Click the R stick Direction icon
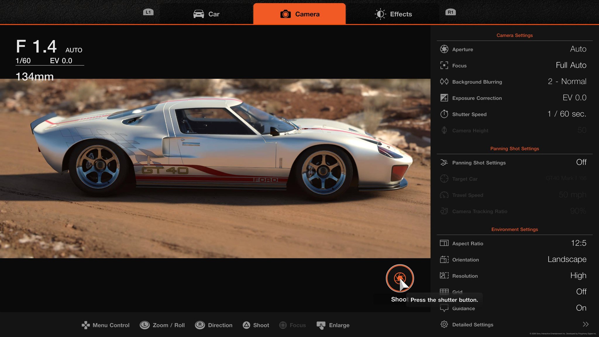This screenshot has width=599, height=337. (x=200, y=325)
